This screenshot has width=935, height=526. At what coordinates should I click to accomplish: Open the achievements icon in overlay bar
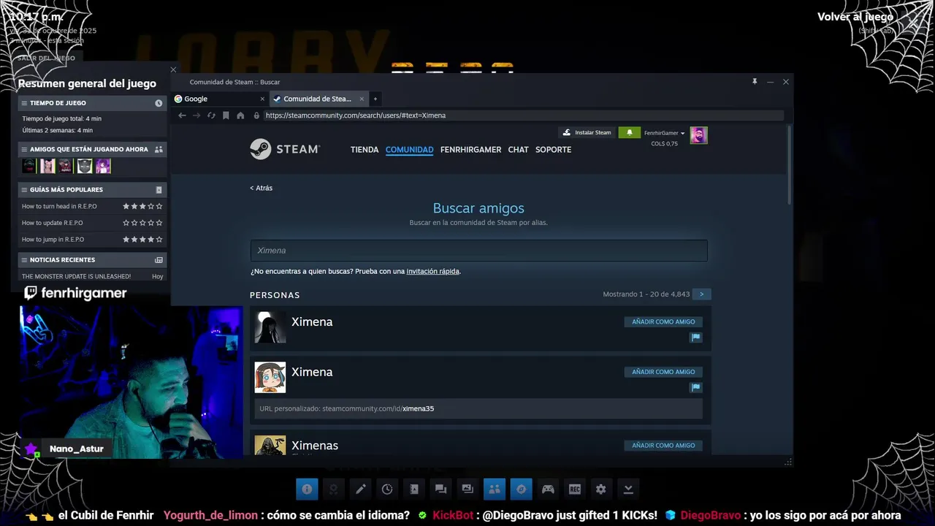(334, 489)
